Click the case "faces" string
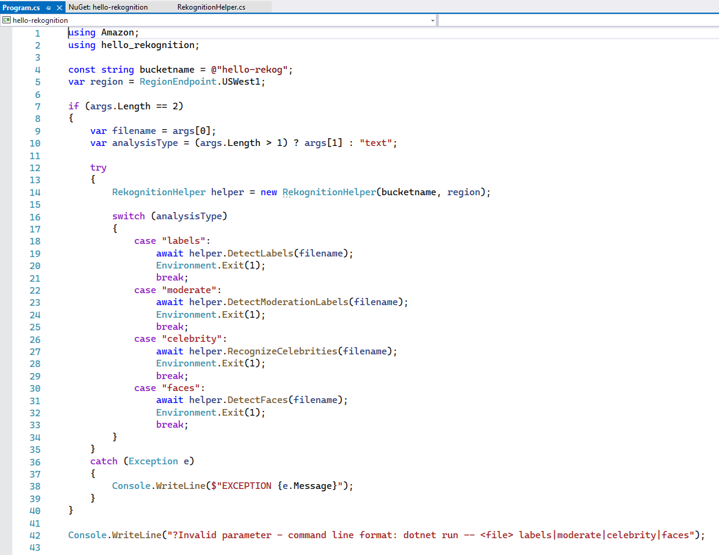Viewport: 719px width, 555px height. pos(181,388)
